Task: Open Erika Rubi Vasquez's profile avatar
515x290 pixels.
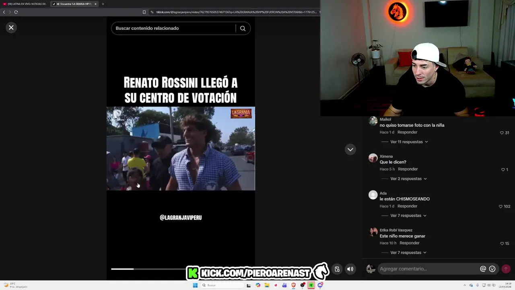Action: point(373,232)
